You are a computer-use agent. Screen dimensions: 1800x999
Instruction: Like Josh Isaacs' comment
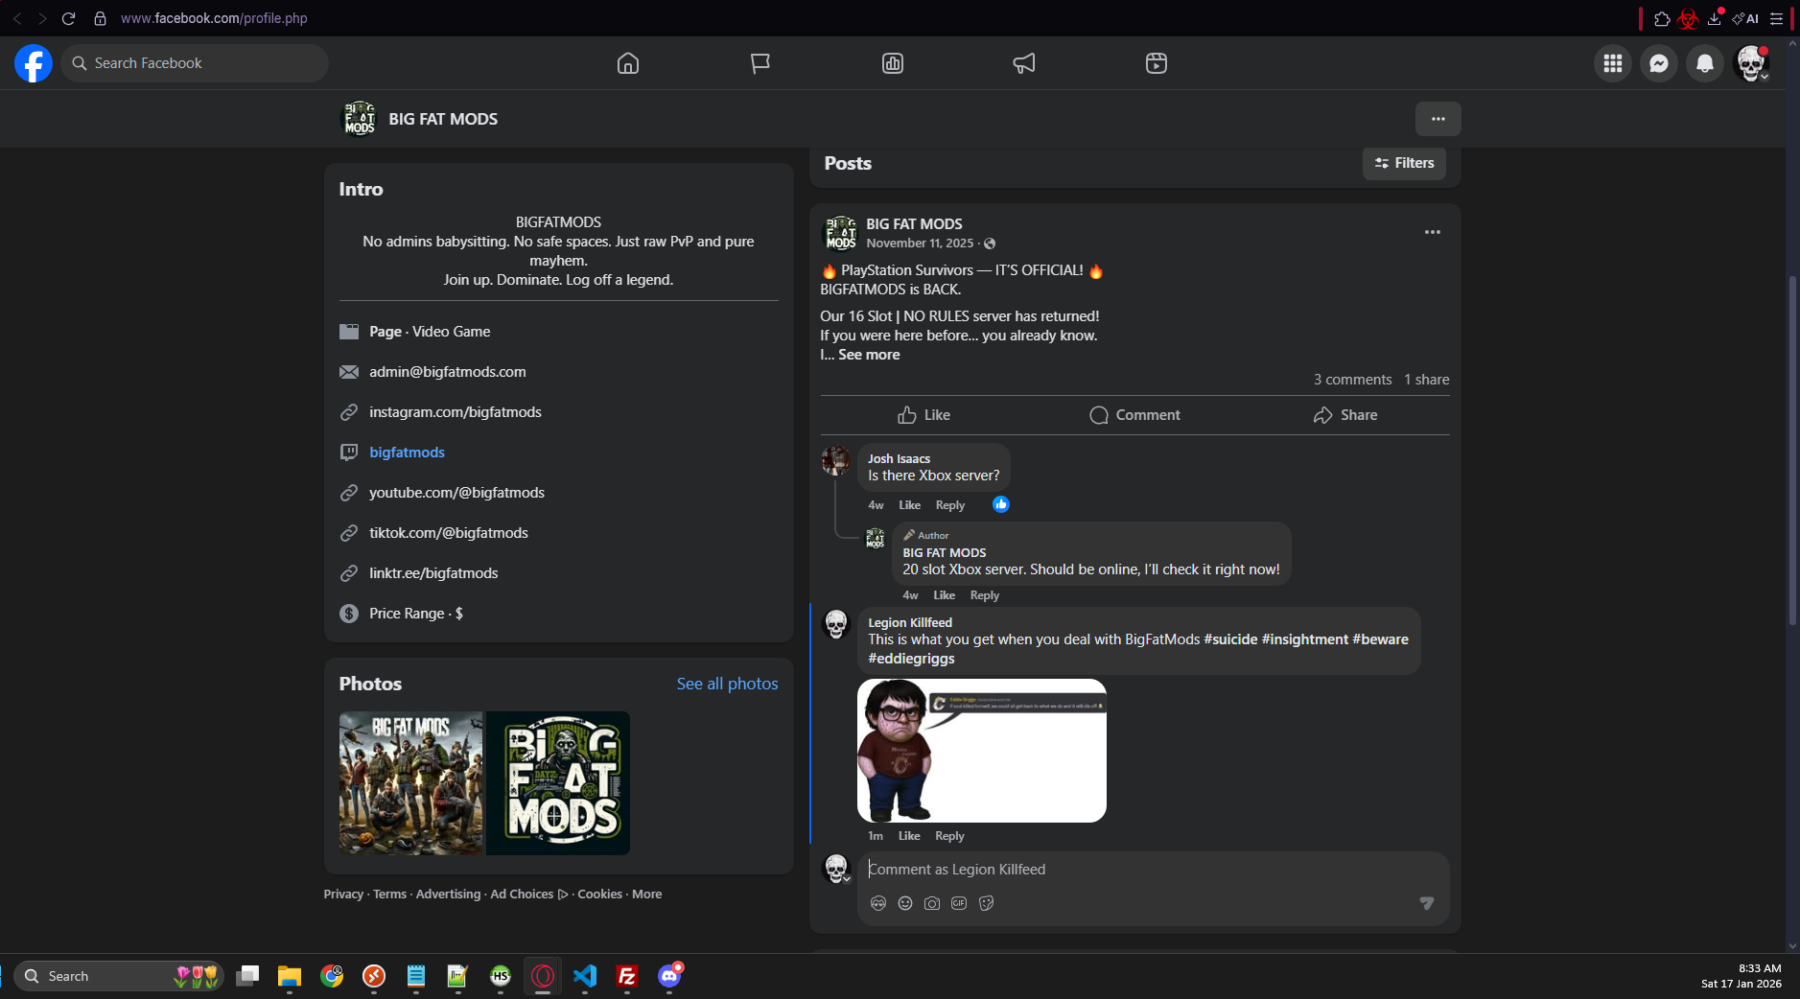pyautogui.click(x=909, y=505)
